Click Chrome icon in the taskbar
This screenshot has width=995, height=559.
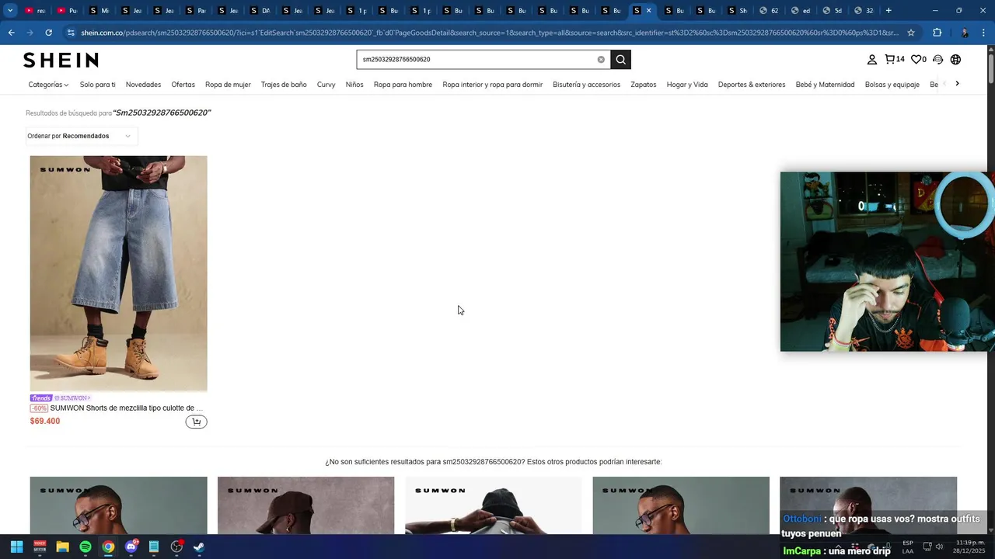tap(108, 547)
